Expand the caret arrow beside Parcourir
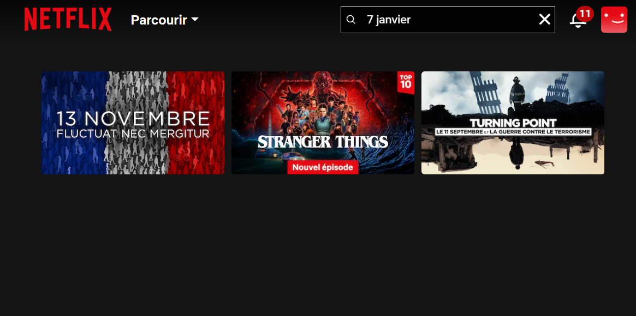Screen dimensions: 636x316 [x=195, y=20]
